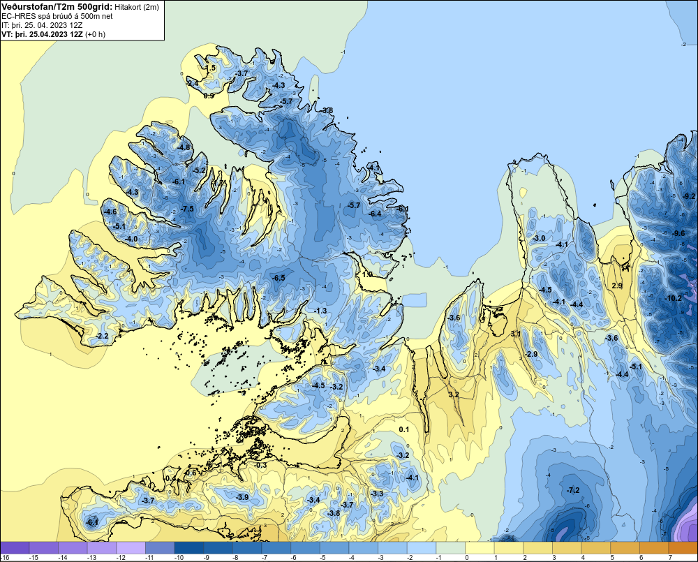Click the -4.5 label beside -3.2
Screen dimensions: 698x562
[x=319, y=385]
